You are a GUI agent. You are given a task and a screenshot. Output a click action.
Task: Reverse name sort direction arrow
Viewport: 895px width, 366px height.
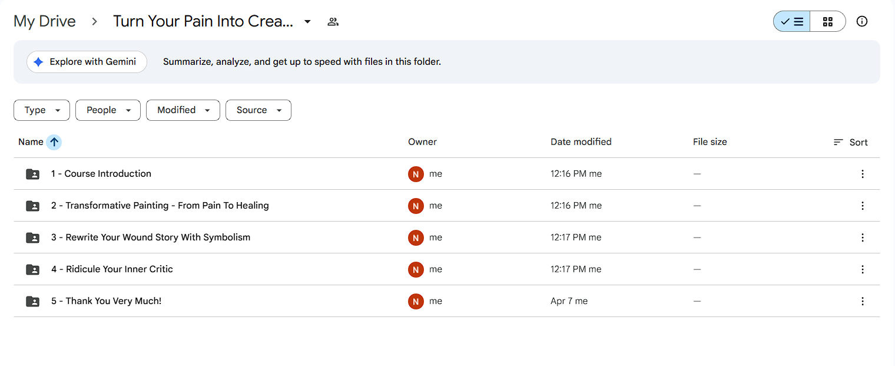[x=54, y=142]
